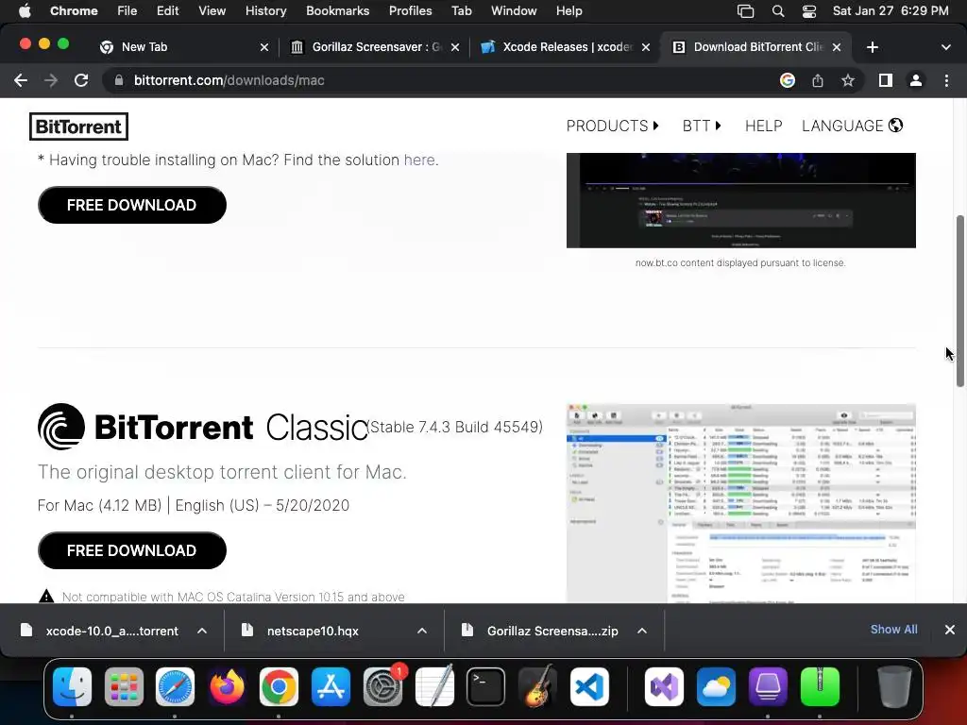
Task: Close the downloads bar
Action: coord(950,630)
